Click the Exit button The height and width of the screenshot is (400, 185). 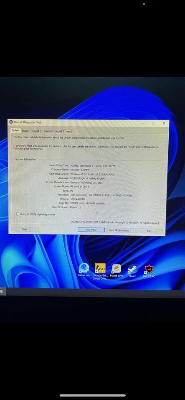(x=149, y=231)
